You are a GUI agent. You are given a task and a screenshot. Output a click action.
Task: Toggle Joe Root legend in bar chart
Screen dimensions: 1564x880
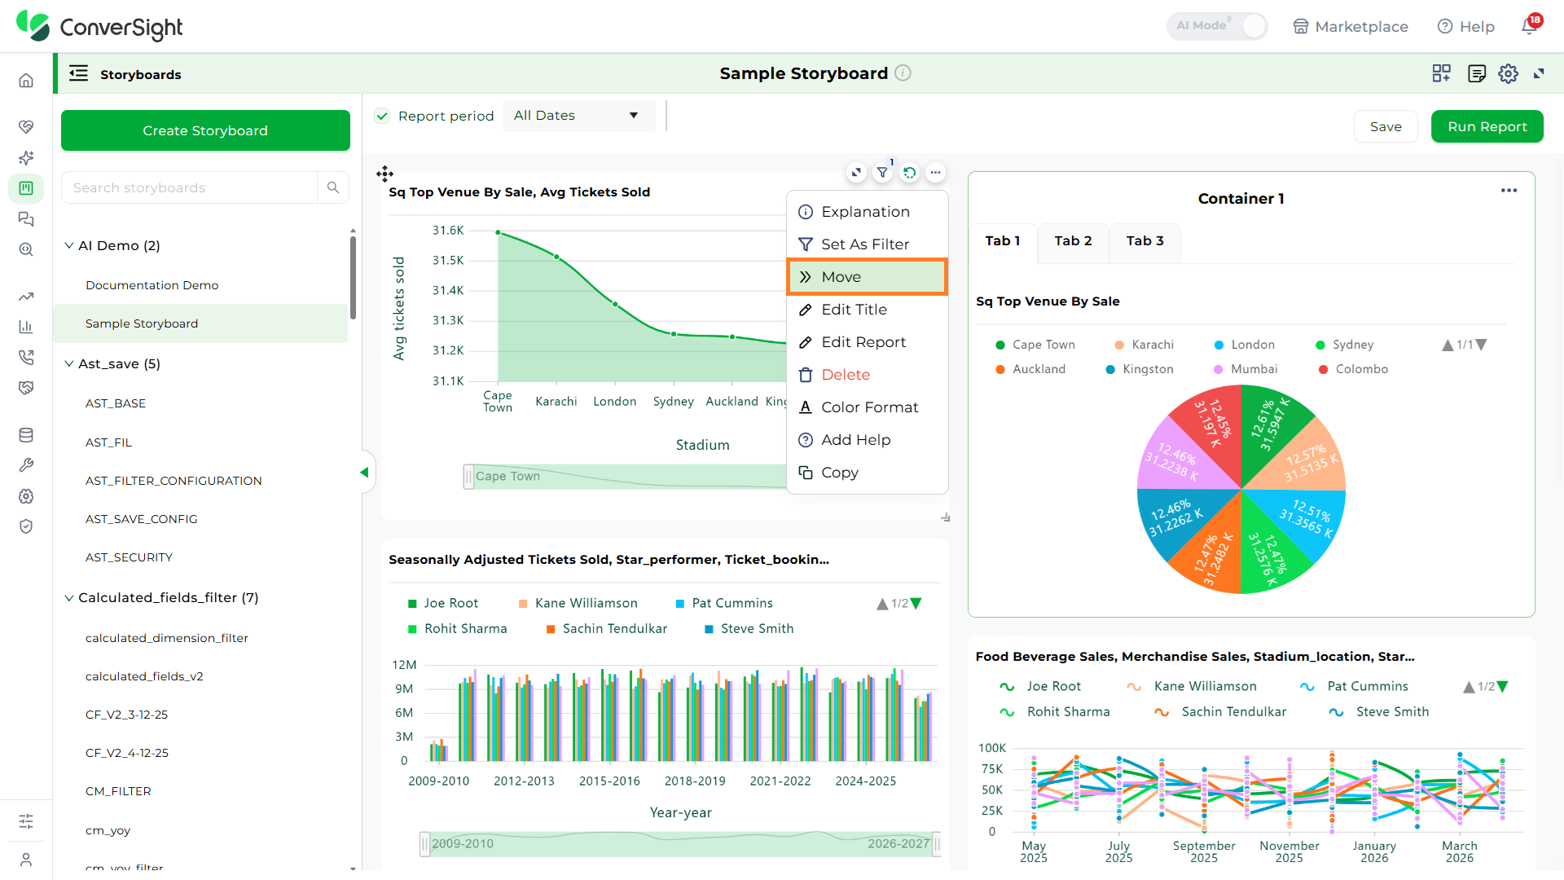pos(442,603)
